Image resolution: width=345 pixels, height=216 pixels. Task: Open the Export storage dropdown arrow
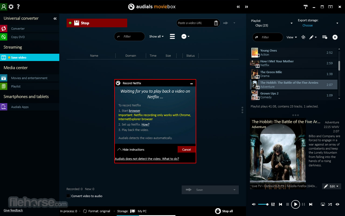tap(337, 23)
